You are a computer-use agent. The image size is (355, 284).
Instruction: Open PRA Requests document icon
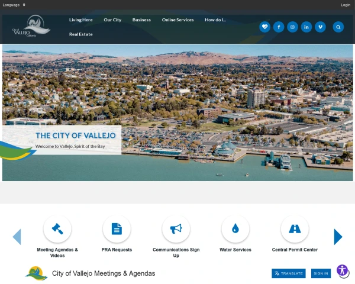(x=117, y=229)
